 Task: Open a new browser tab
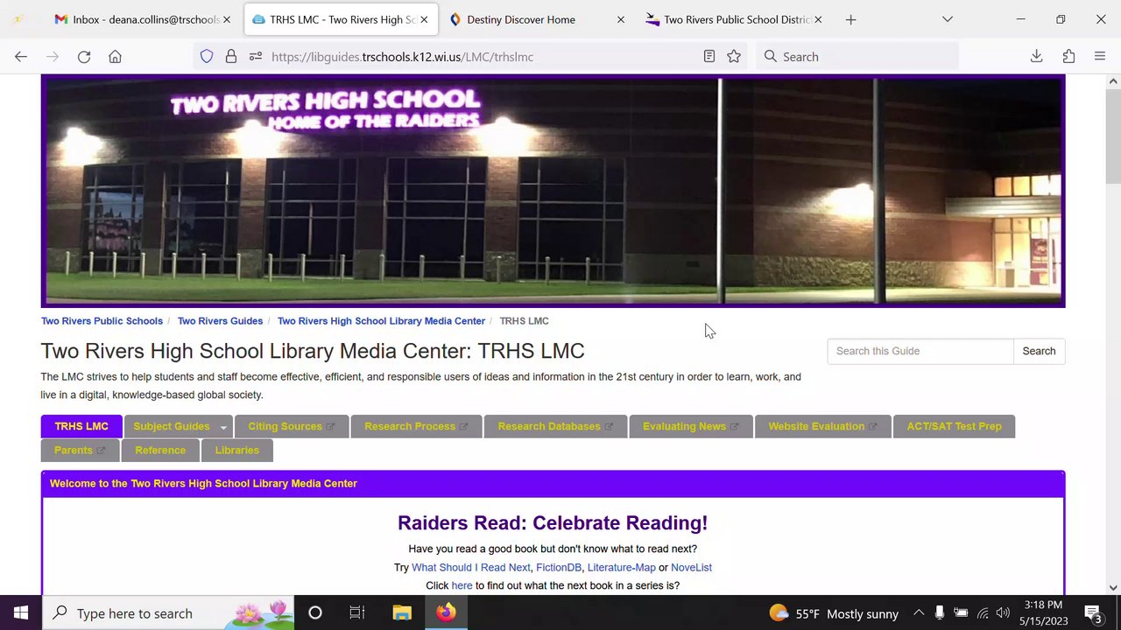click(x=850, y=19)
